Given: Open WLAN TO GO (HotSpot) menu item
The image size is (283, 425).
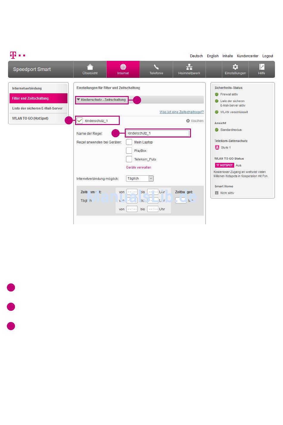Looking at the screenshot, I should click(38, 118).
